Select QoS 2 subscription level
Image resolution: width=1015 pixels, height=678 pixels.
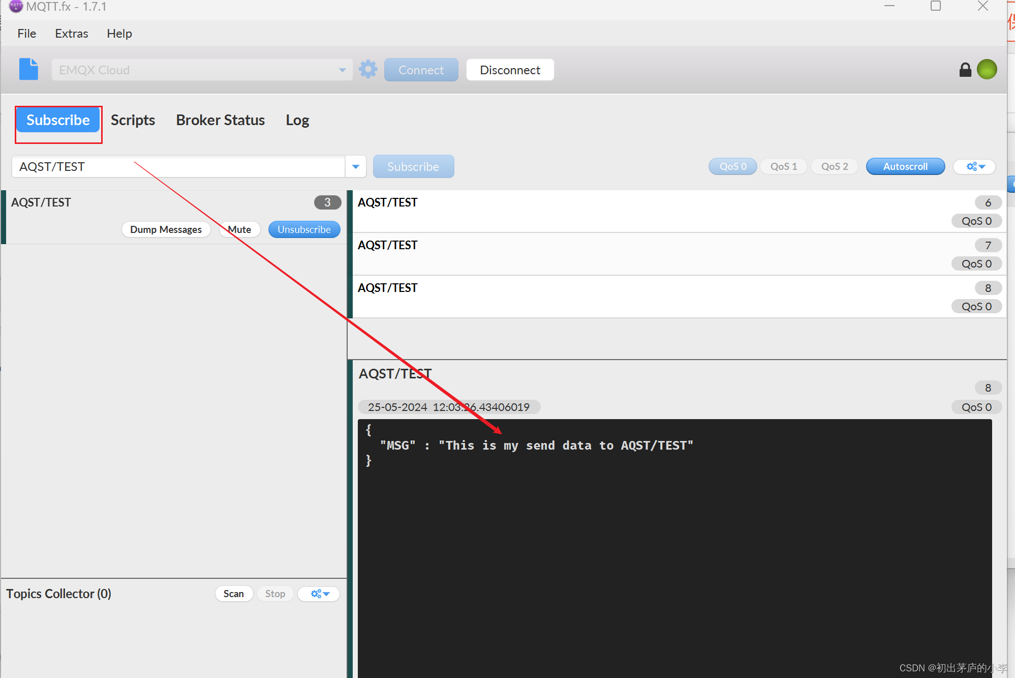834,166
